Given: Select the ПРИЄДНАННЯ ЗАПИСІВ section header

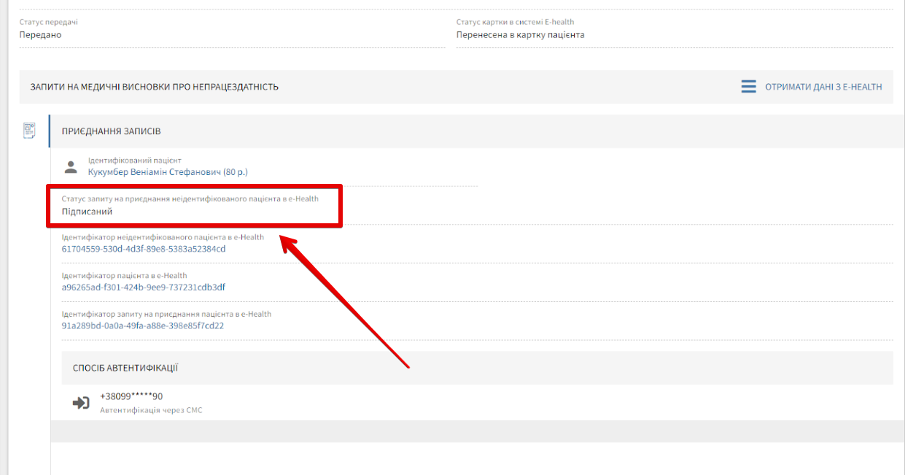Looking at the screenshot, I should [111, 131].
